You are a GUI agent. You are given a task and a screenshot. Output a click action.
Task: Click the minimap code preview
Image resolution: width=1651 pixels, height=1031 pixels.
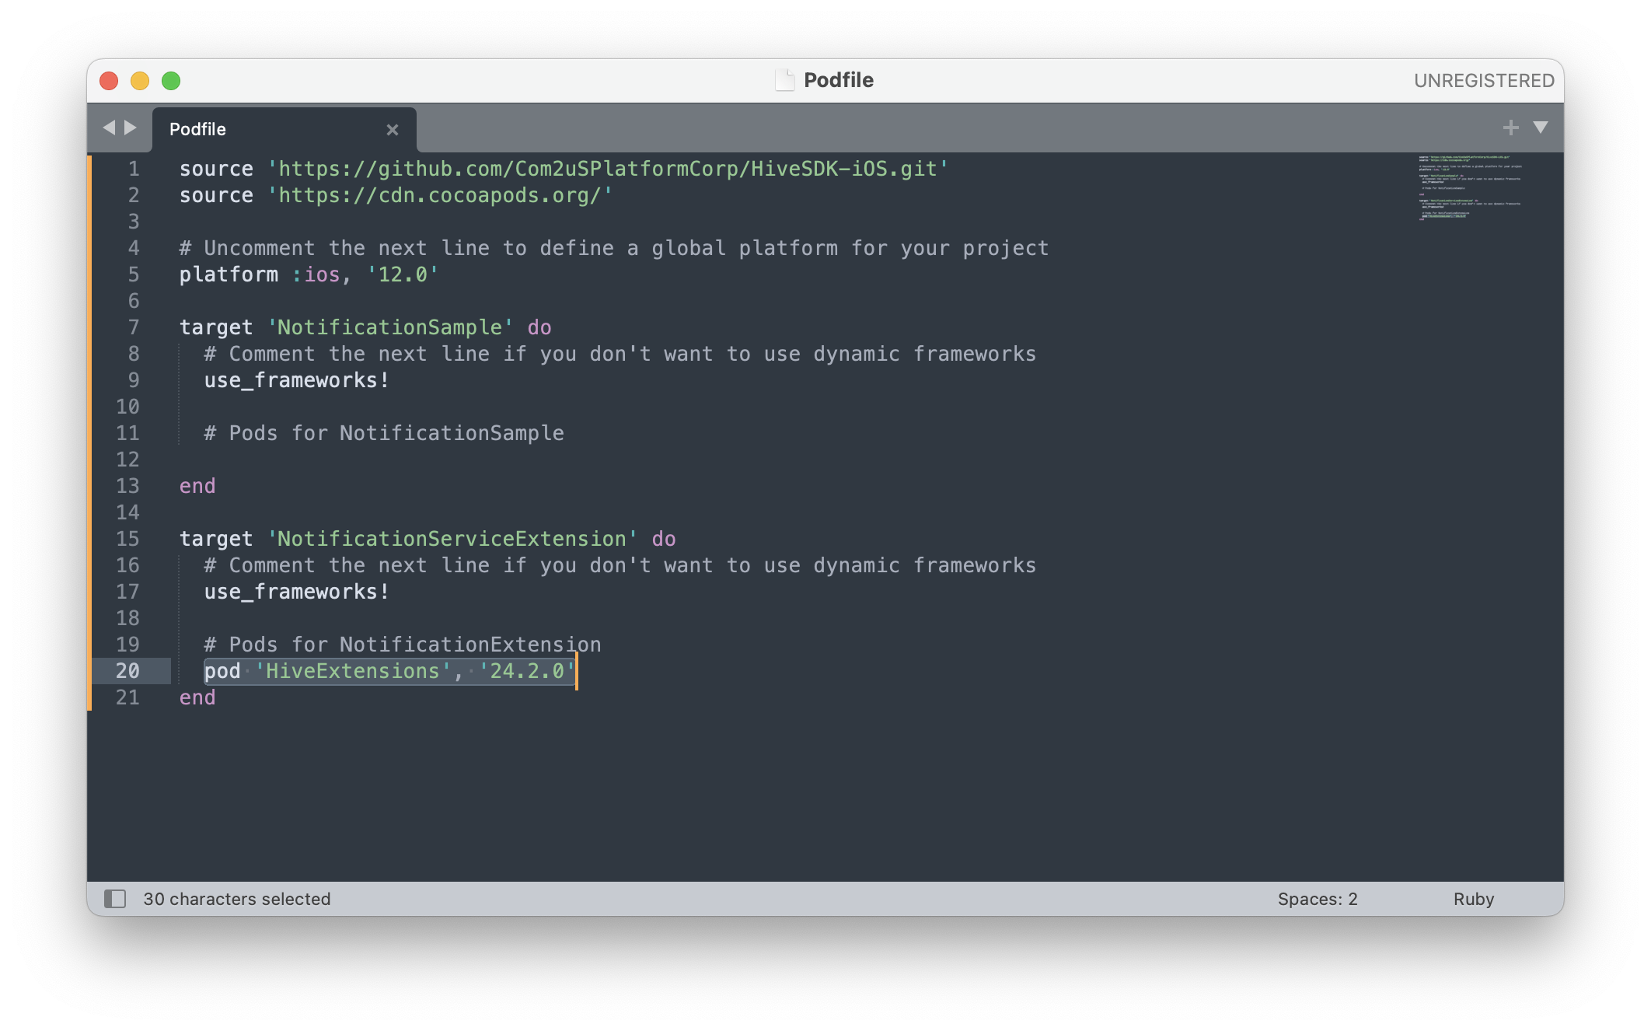coord(1468,188)
